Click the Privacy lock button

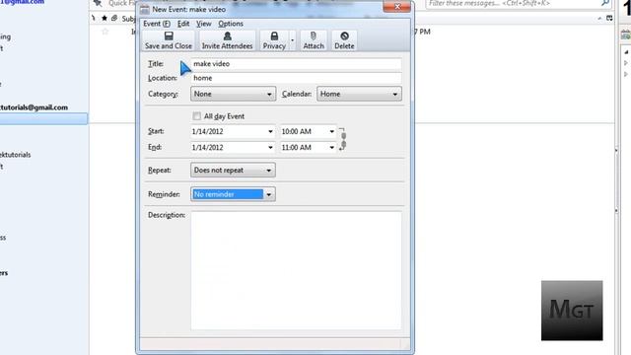pyautogui.click(x=274, y=40)
